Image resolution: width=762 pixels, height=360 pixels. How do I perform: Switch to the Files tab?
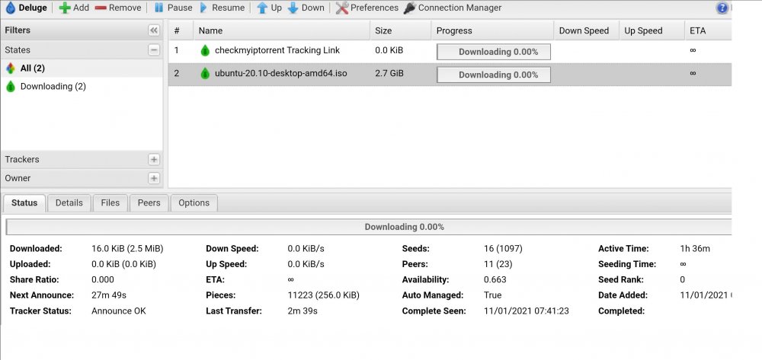click(x=110, y=202)
